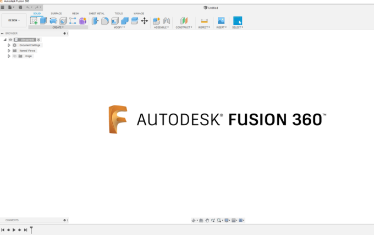Switch to the Surface tab
374x235 pixels.
tap(56, 13)
